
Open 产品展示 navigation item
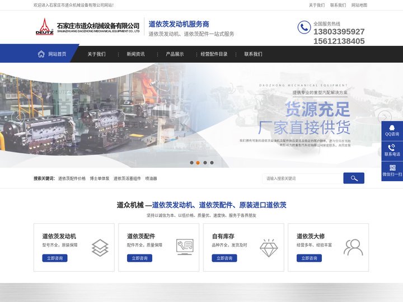click(175, 54)
